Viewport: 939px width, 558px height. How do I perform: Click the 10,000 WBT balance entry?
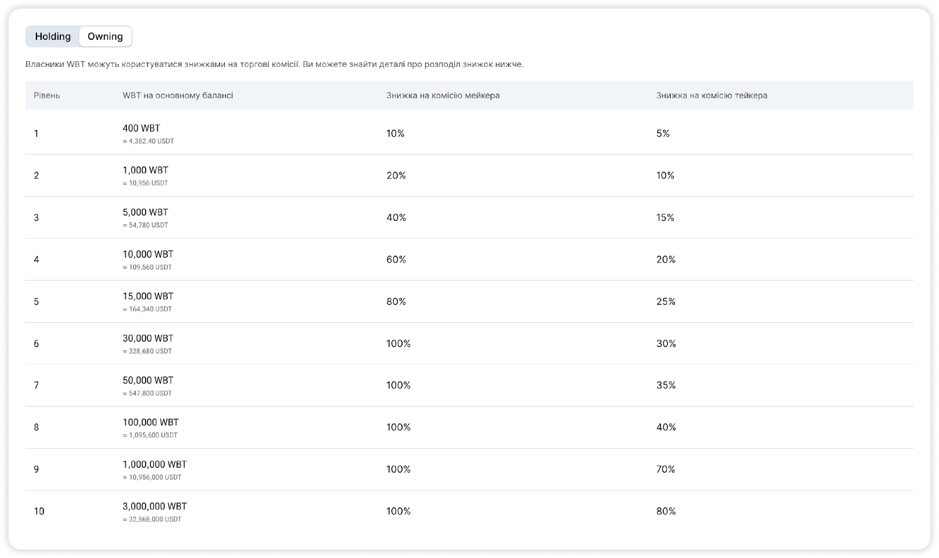[148, 254]
